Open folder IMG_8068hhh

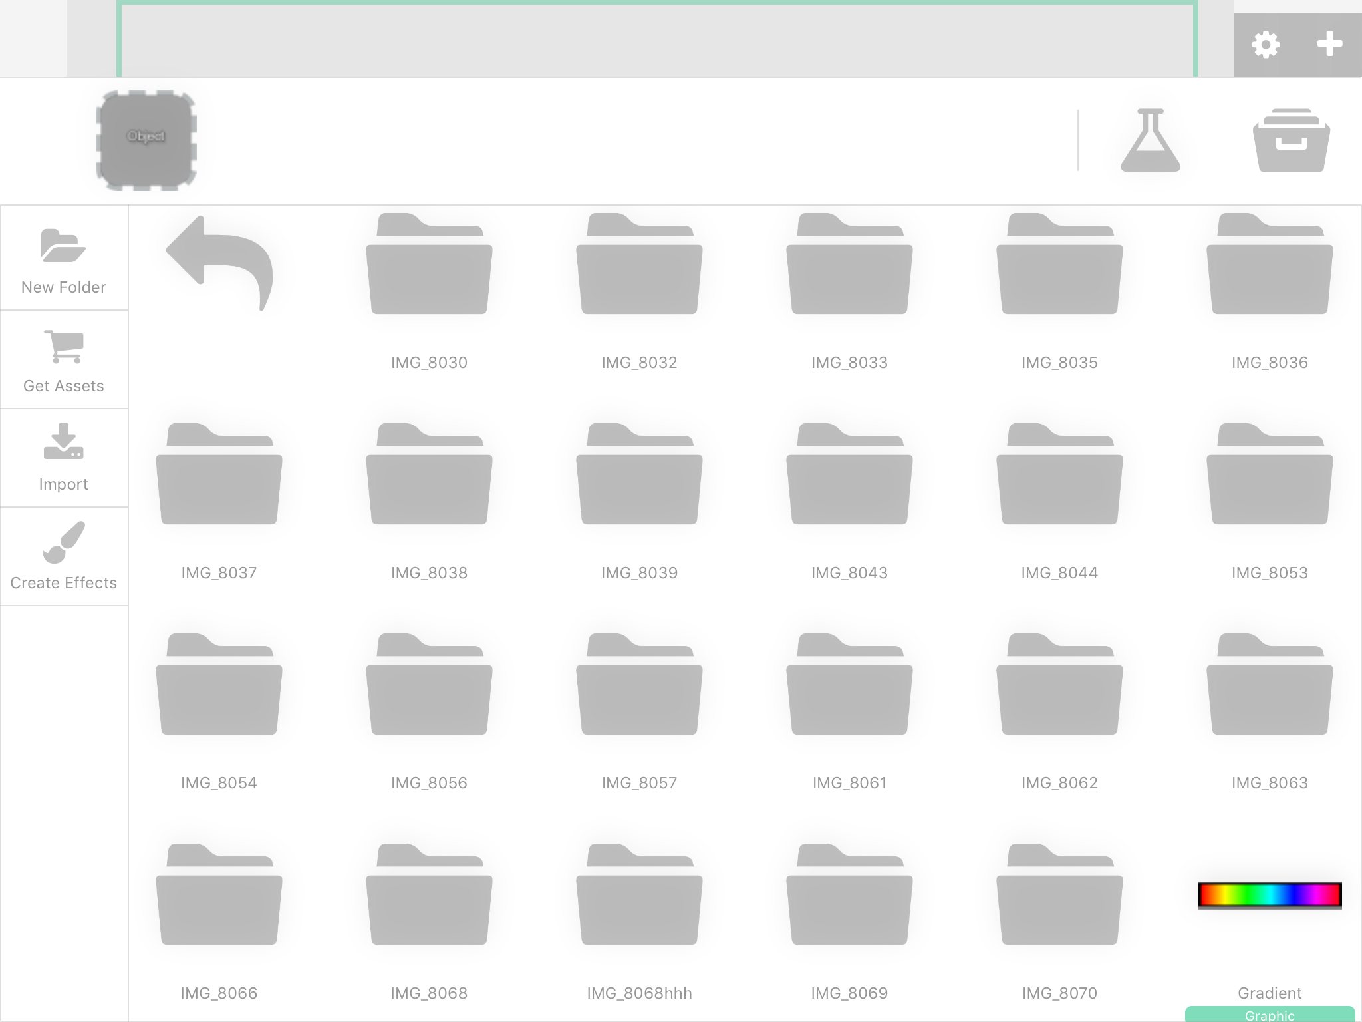639,897
